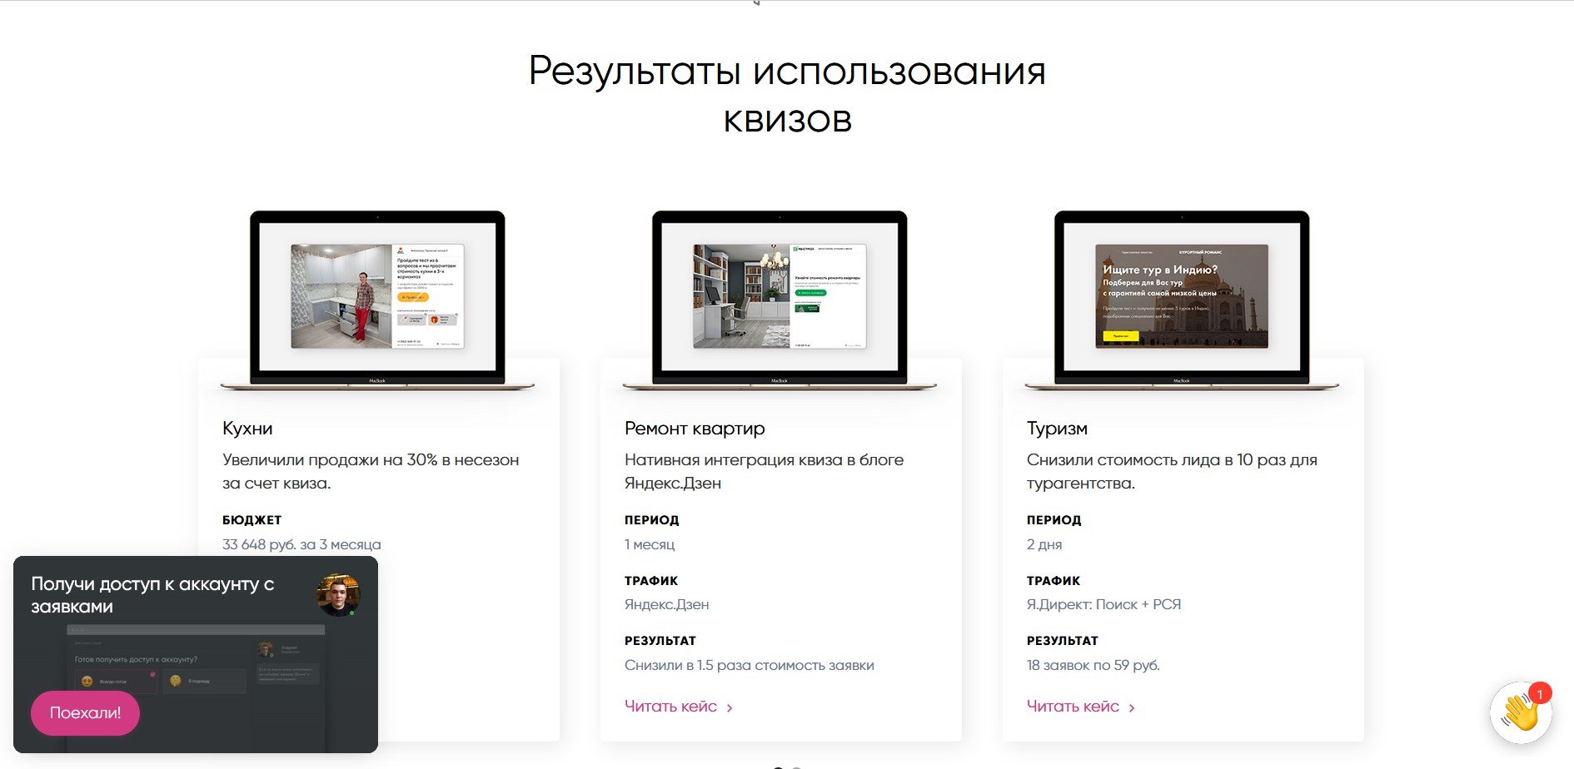
Task: Click the Туризм card title
Action: click(x=1057, y=429)
